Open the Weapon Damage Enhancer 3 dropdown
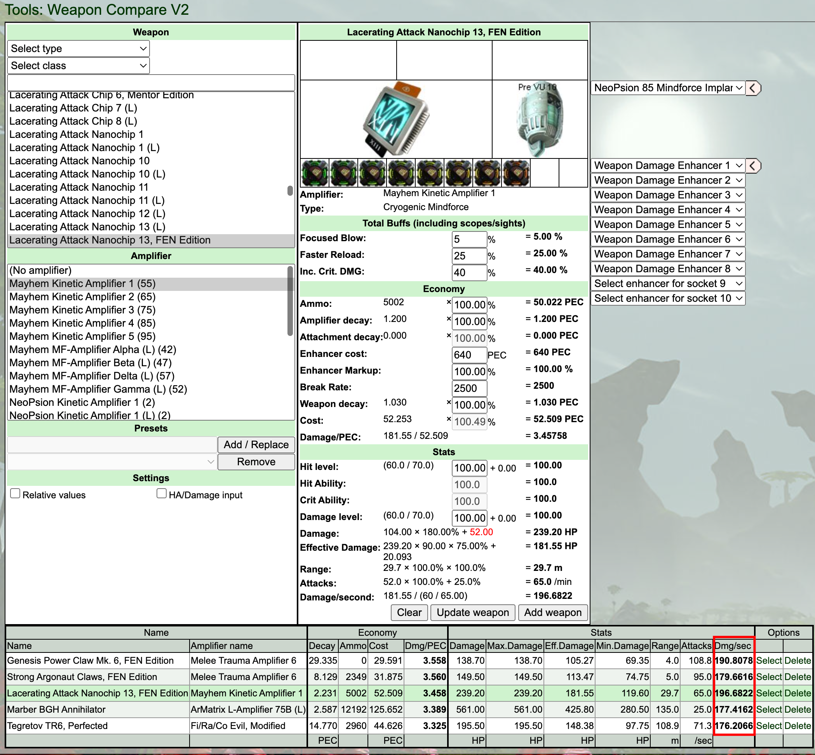The image size is (815, 755). tap(668, 195)
